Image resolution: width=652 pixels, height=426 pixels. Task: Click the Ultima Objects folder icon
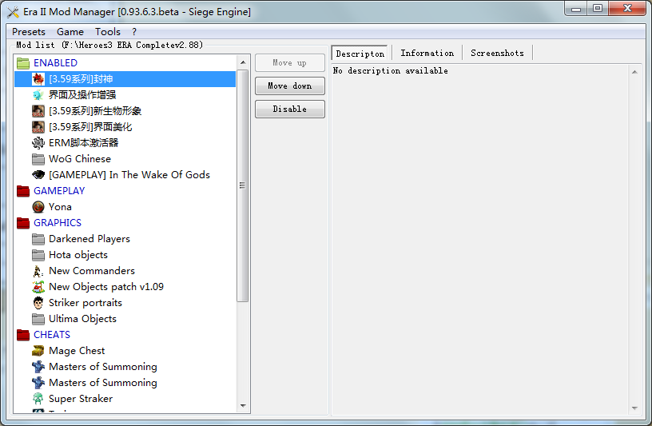(x=38, y=319)
